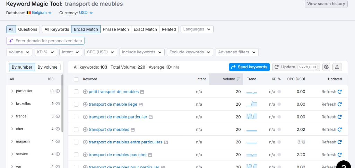Click the Send keywords button
The width and height of the screenshot is (355, 168).
(249, 67)
